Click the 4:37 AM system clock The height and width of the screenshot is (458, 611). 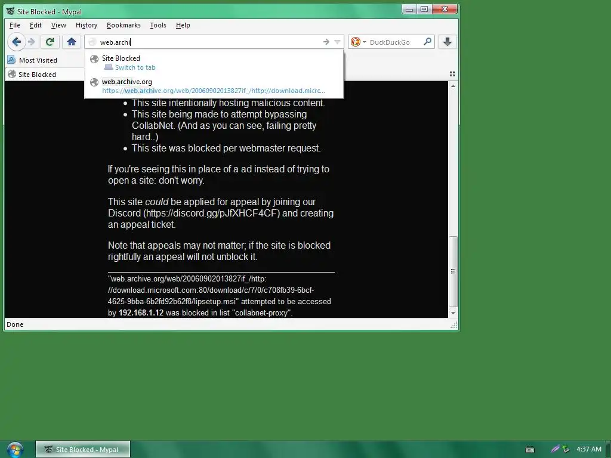click(589, 450)
